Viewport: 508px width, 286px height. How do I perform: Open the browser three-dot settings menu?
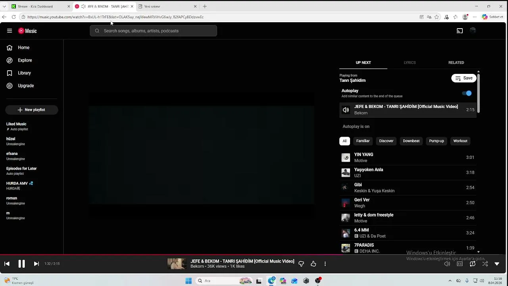coord(475,17)
